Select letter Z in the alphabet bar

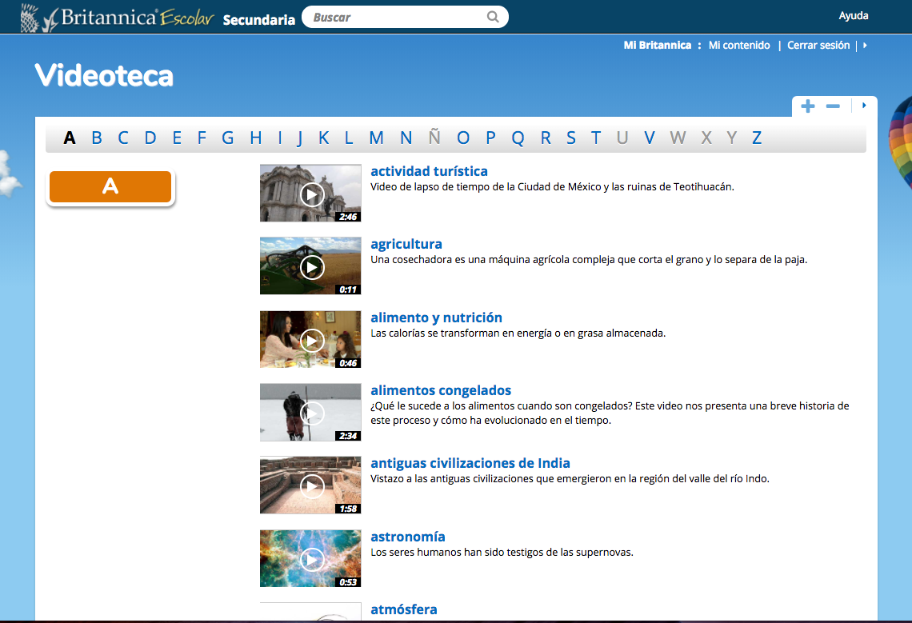[x=757, y=138]
